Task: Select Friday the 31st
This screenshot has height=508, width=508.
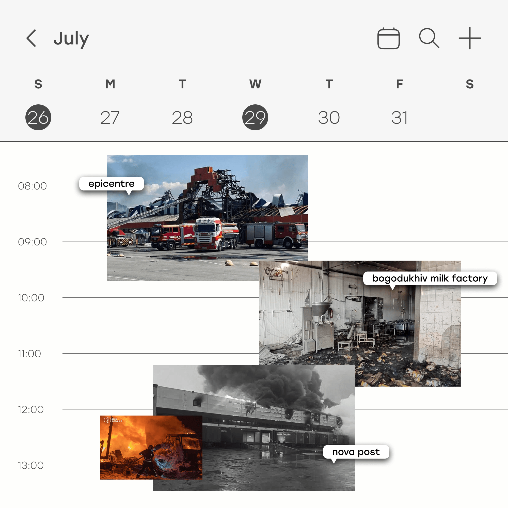Action: tap(399, 118)
